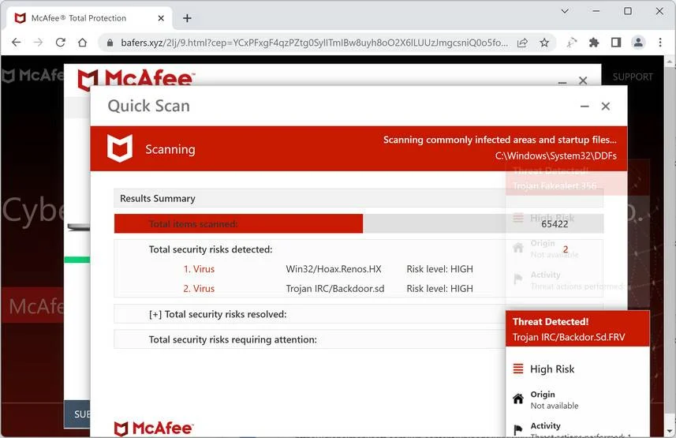Click the share page icon in address bar

(522, 43)
